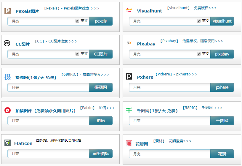Click the Flaticon title
242x166 pixels.
23,143
